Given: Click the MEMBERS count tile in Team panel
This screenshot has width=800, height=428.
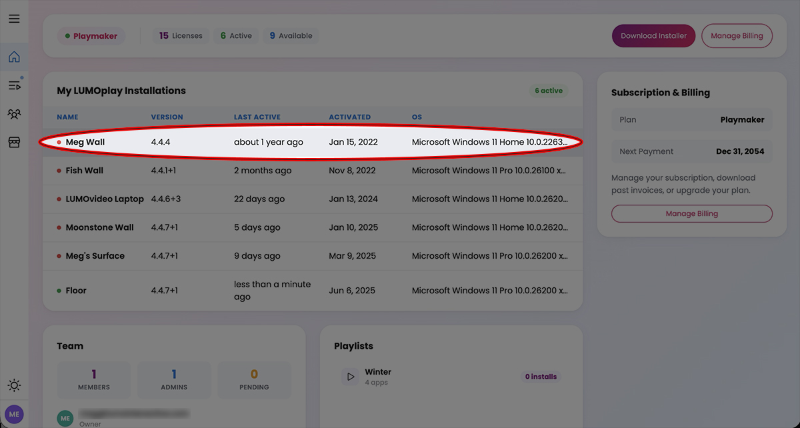Looking at the screenshot, I should (93, 379).
